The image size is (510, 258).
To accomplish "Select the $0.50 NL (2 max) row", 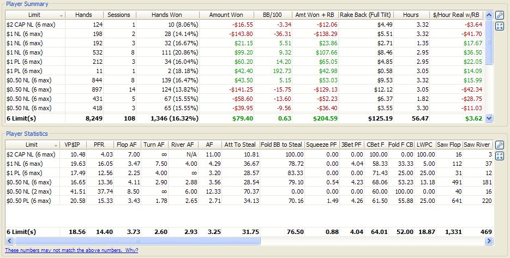I will [31, 191].
